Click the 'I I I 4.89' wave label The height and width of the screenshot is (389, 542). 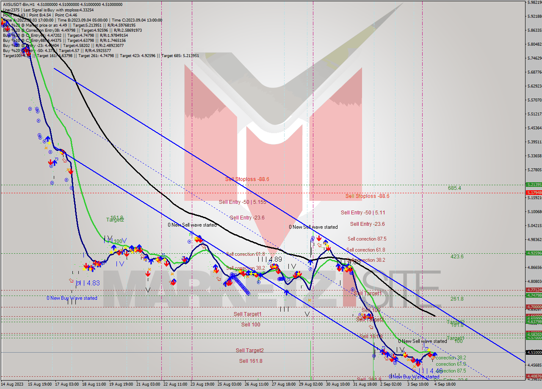(x=270, y=259)
